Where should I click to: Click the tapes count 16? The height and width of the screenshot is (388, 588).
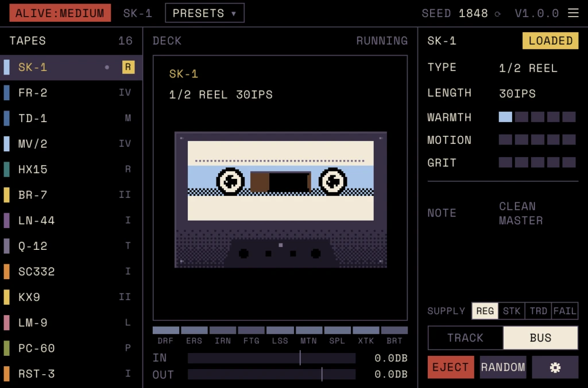[x=125, y=41]
